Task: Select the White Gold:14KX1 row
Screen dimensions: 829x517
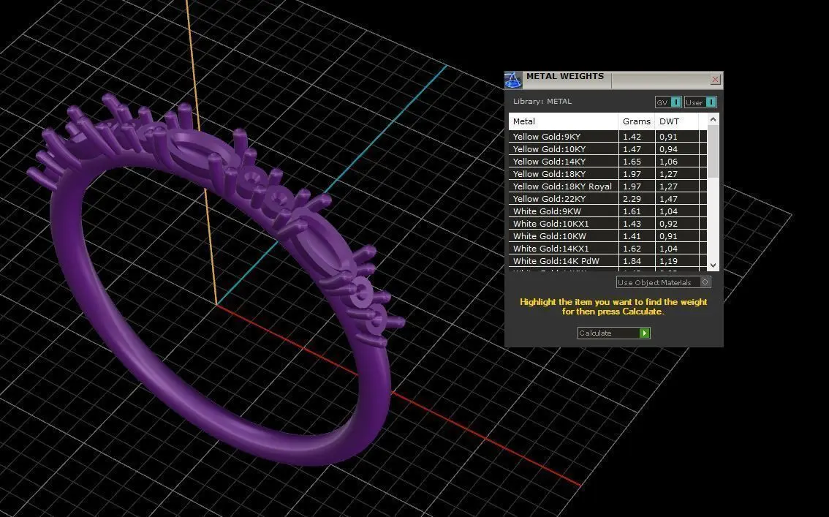Action: [x=607, y=249]
